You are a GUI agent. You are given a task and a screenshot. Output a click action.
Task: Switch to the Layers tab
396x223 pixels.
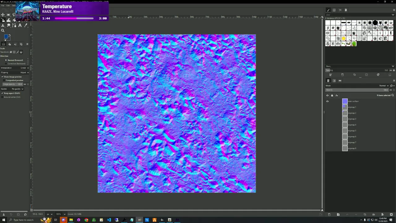pos(328,81)
